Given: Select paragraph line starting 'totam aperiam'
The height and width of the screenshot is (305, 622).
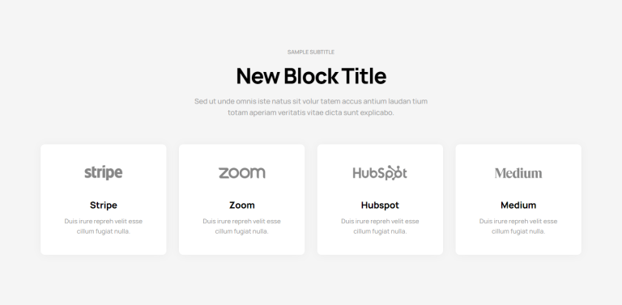Looking at the screenshot, I should pos(311,112).
